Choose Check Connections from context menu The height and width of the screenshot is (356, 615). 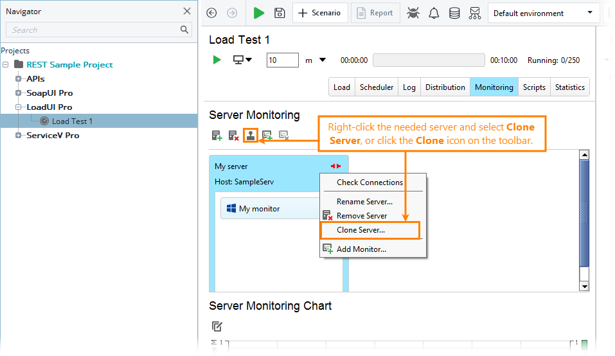[x=373, y=182]
